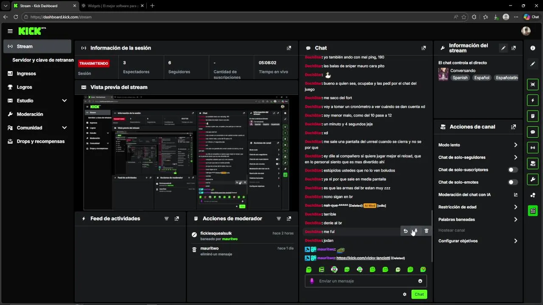This screenshot has width=543, height=305.
Task: Click the three-dots cluster icon in right sidebar
Action: 533,195
